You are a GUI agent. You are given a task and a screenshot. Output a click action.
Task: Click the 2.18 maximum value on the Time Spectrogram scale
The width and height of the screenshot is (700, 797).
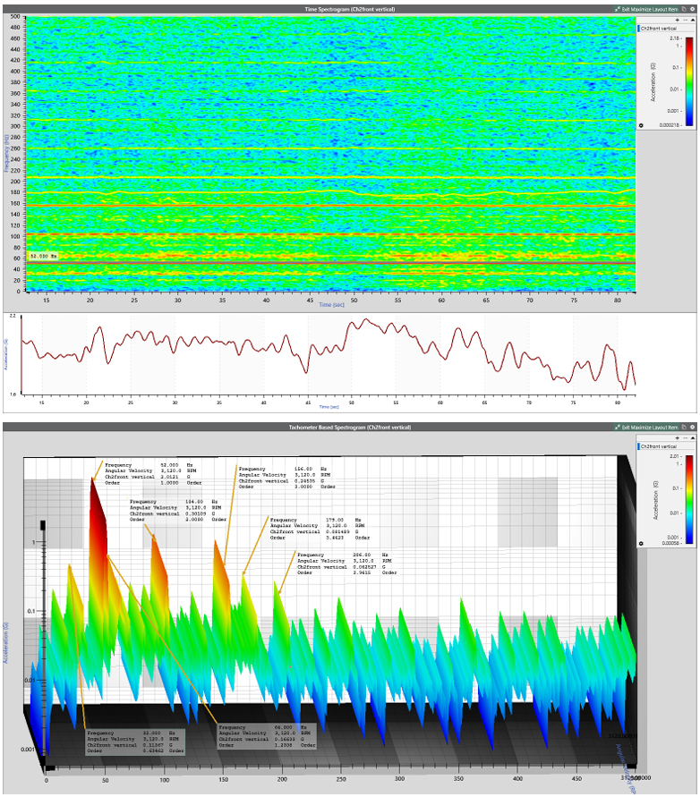coord(675,38)
